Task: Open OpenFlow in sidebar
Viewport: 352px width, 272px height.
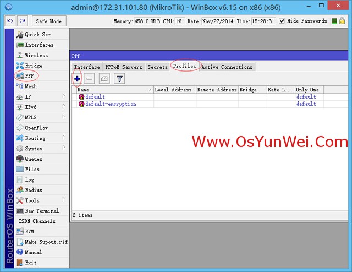Action: (42, 128)
